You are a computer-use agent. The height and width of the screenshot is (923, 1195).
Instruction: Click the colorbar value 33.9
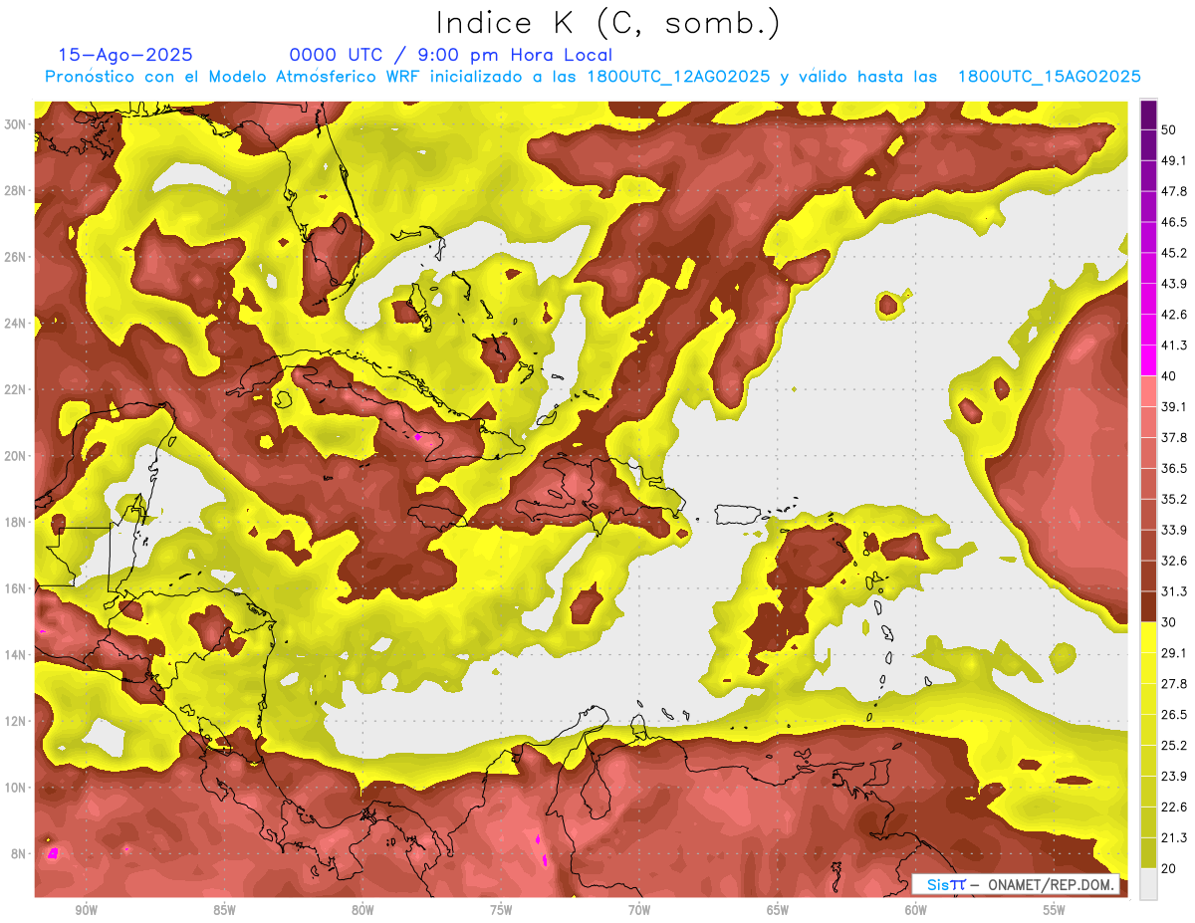[x=1173, y=530]
